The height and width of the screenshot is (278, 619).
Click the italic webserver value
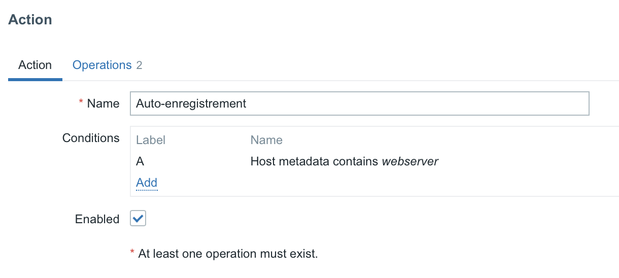pos(410,161)
